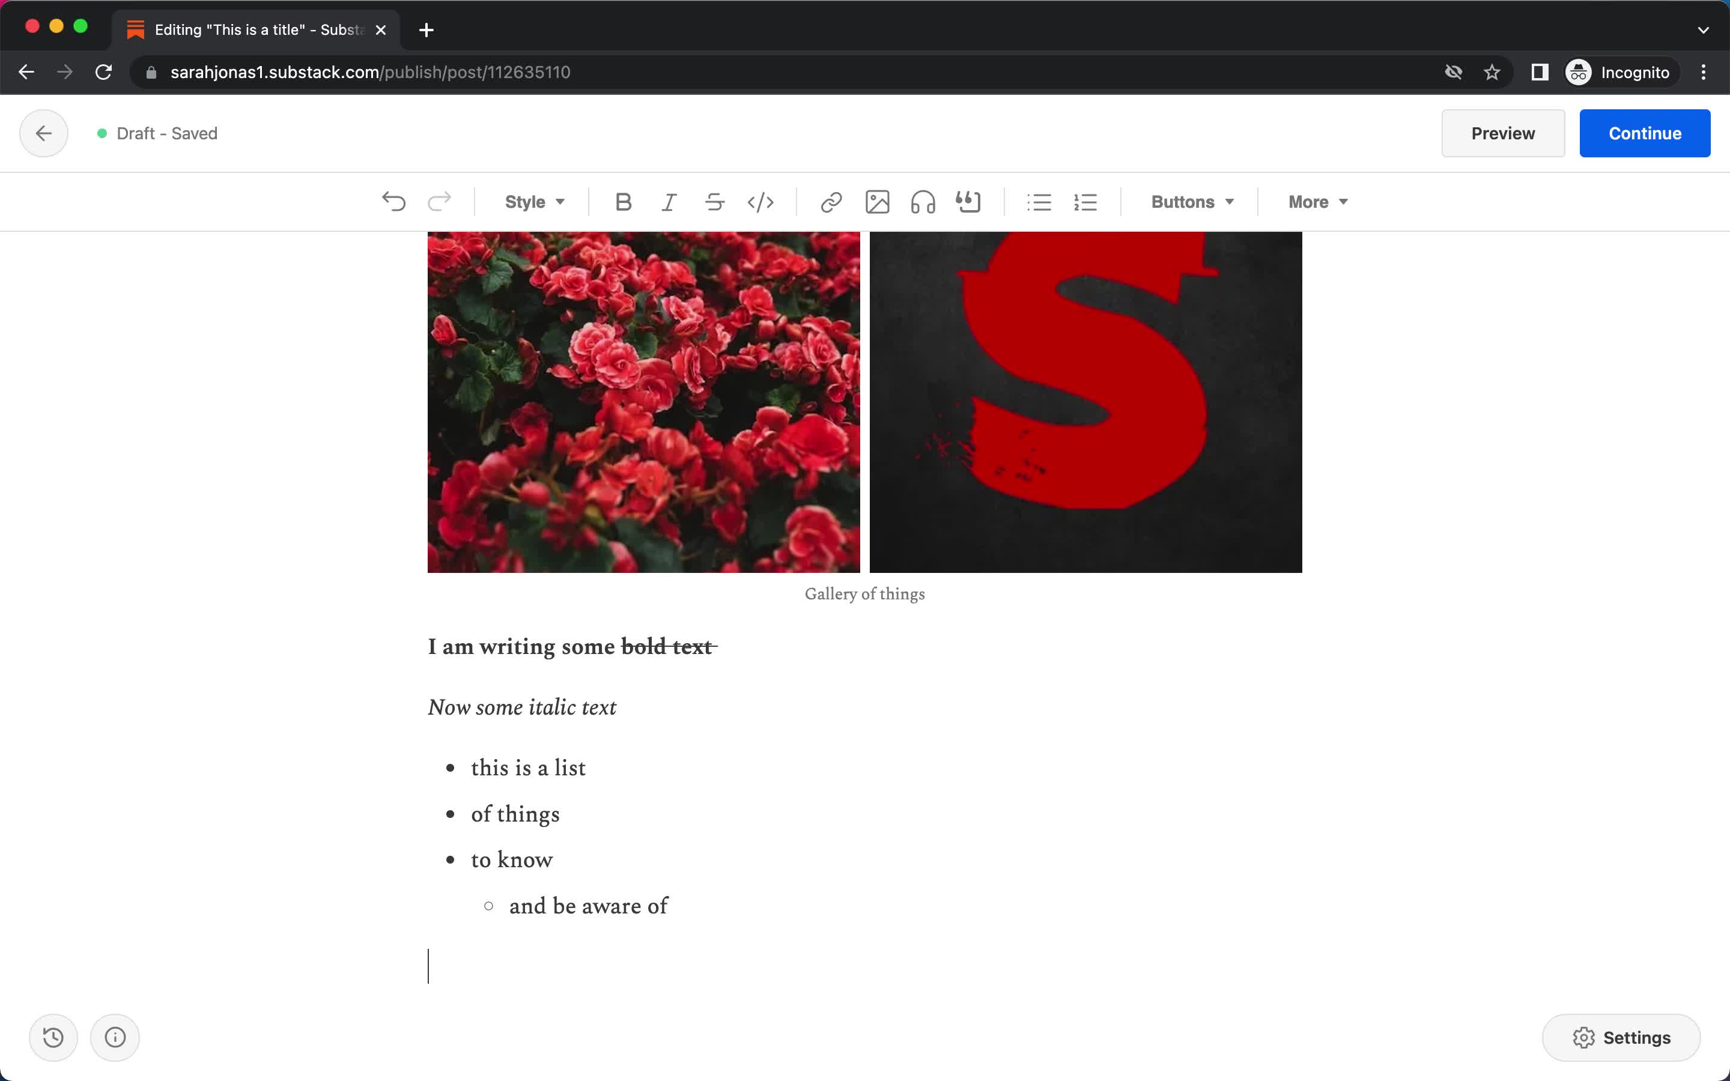
Task: Open the Chrome three-dot menu
Action: [x=1704, y=72]
